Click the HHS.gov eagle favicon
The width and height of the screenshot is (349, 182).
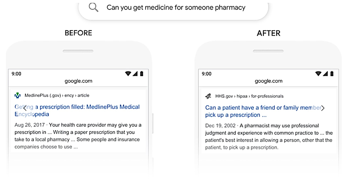(208, 96)
